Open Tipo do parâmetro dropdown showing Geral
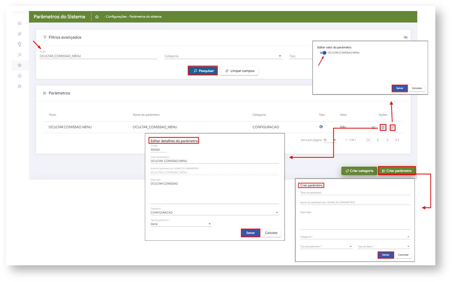Viewport: 452px width, 282px height. pos(181,224)
